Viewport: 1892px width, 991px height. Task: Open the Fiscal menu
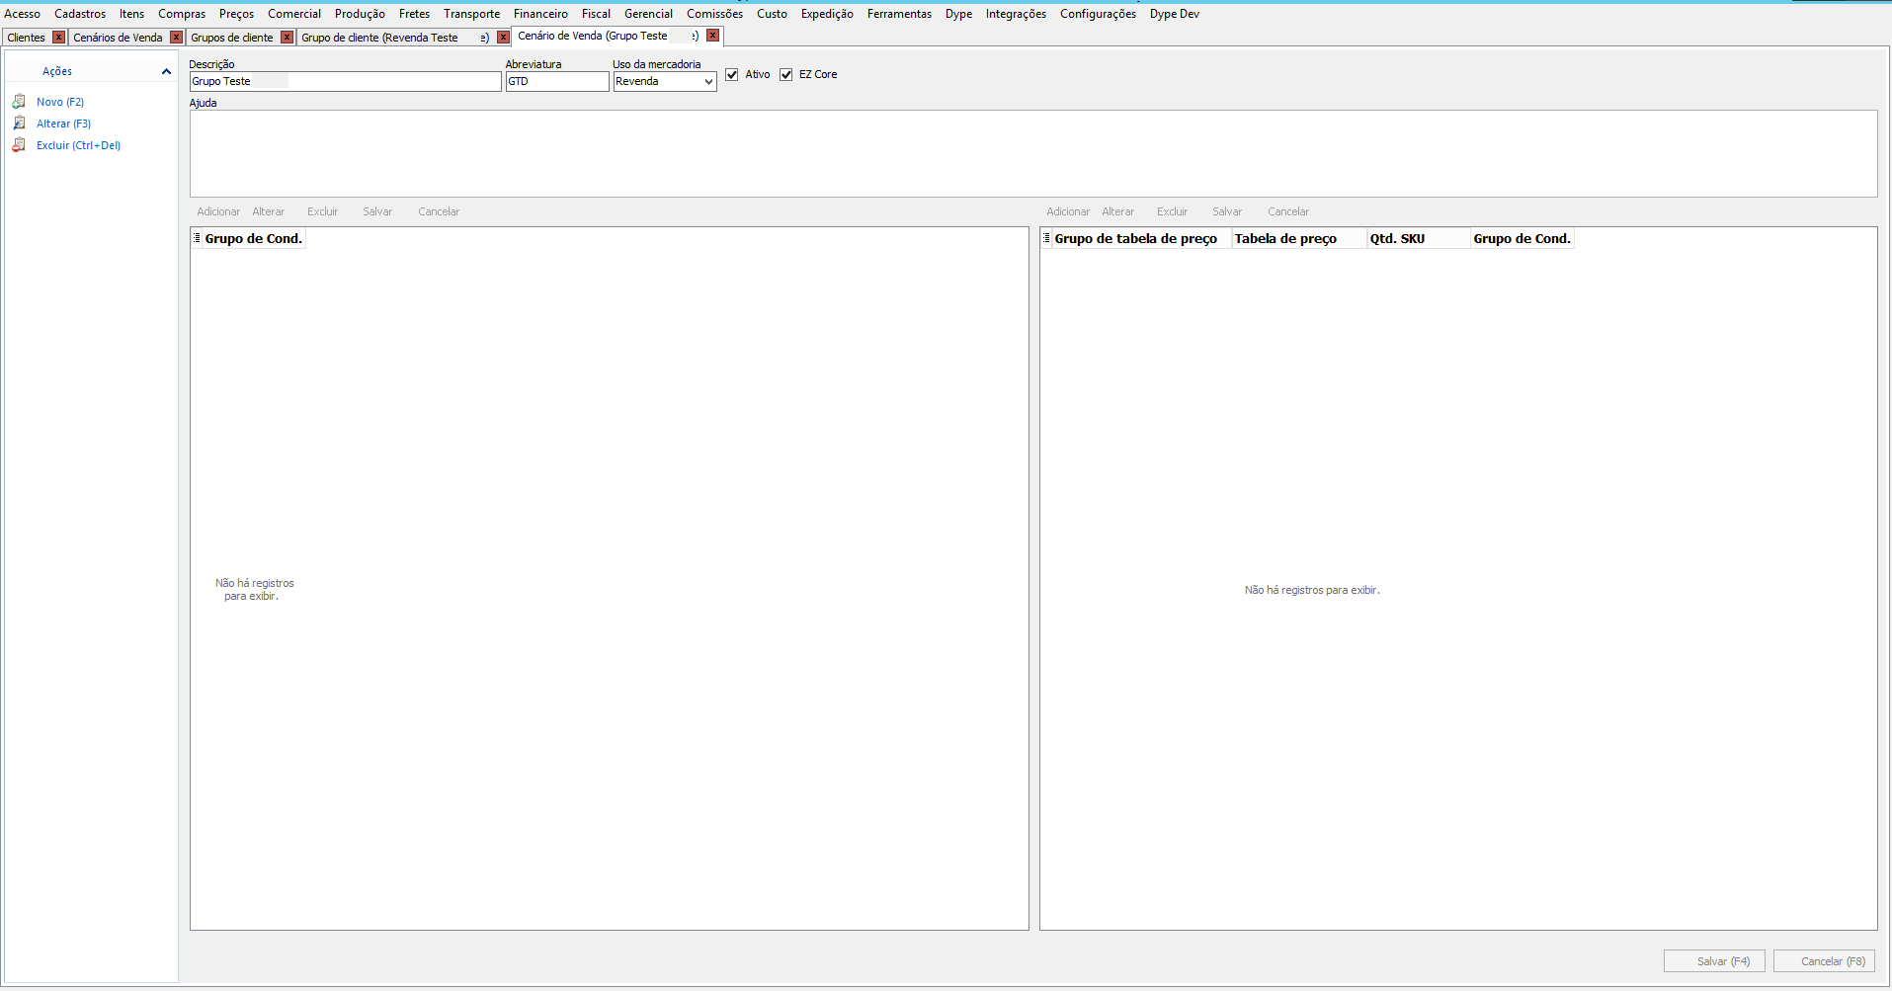(x=596, y=14)
